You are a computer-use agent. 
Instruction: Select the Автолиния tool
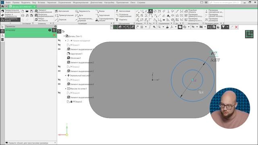pos(62,11)
